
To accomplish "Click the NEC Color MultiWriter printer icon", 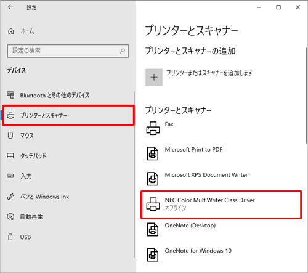I will click(x=153, y=204).
